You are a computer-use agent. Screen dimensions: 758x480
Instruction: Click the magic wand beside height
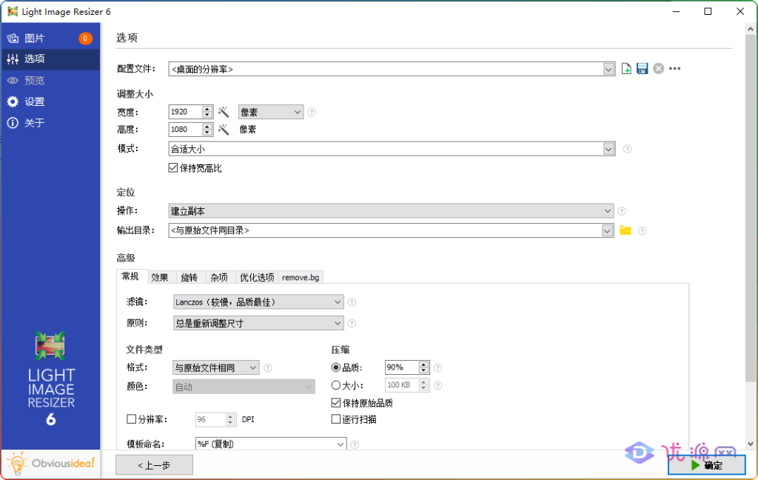tap(224, 130)
